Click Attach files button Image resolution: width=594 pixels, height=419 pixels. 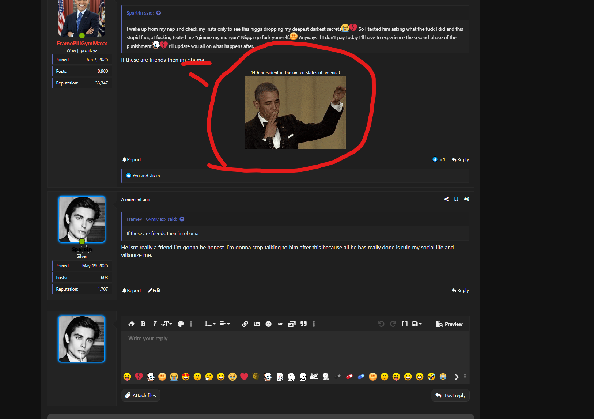[x=141, y=396]
